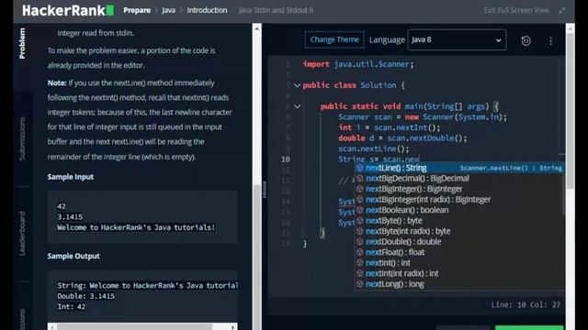The image size is (588, 330).
Task: Click the panel splitter drag handle
Action: [265, 190]
